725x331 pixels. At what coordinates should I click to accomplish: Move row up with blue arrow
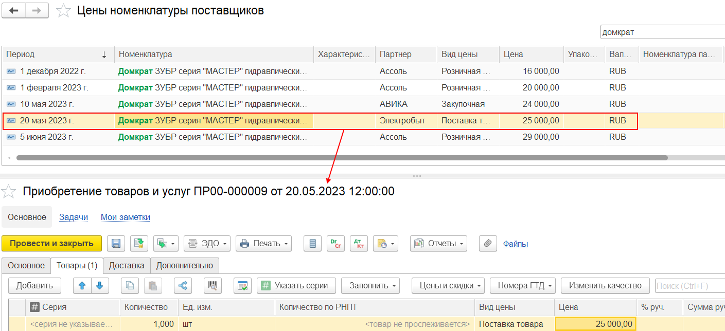(x=80, y=286)
